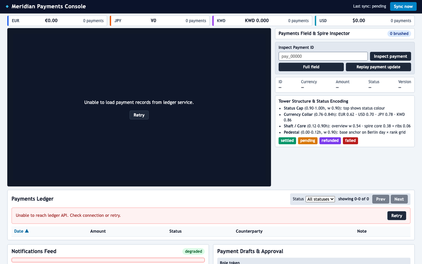Click the Sync now button
This screenshot has height=264, width=422.
(403, 6)
